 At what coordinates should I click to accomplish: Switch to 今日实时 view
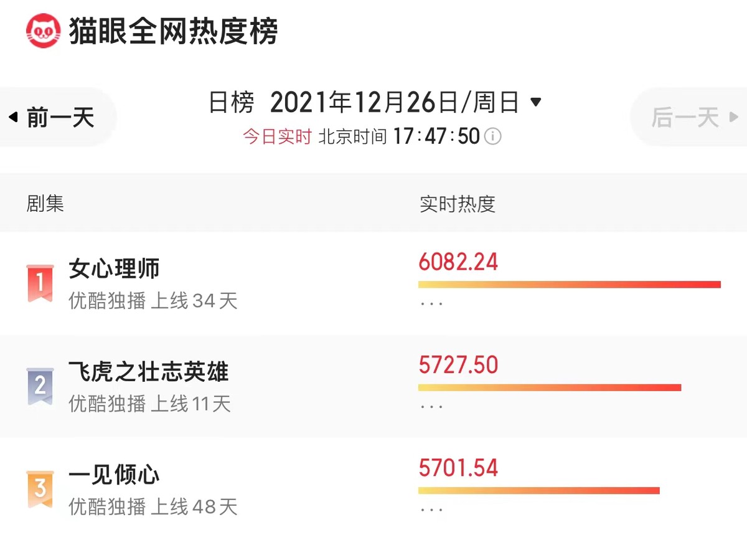(x=278, y=136)
